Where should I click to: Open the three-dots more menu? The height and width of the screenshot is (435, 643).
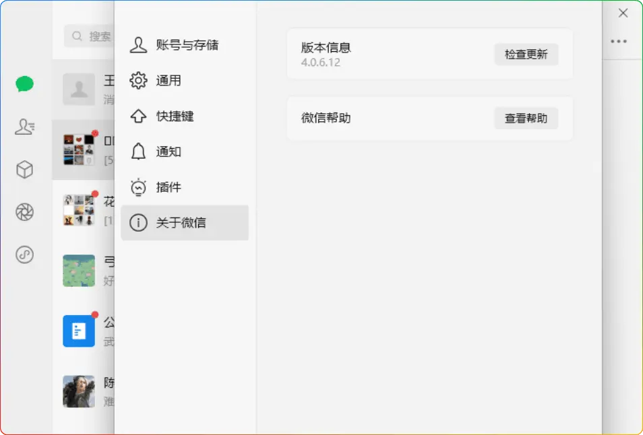pyautogui.click(x=618, y=41)
